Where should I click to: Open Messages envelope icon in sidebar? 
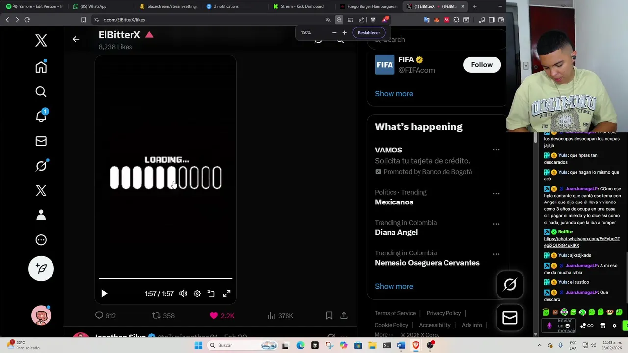[x=41, y=141]
